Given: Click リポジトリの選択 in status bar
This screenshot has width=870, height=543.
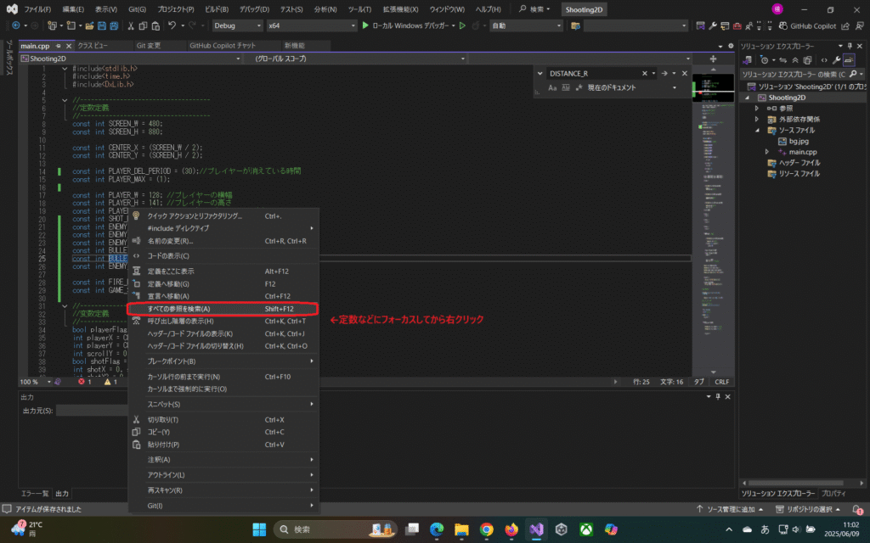Looking at the screenshot, I should (809, 509).
